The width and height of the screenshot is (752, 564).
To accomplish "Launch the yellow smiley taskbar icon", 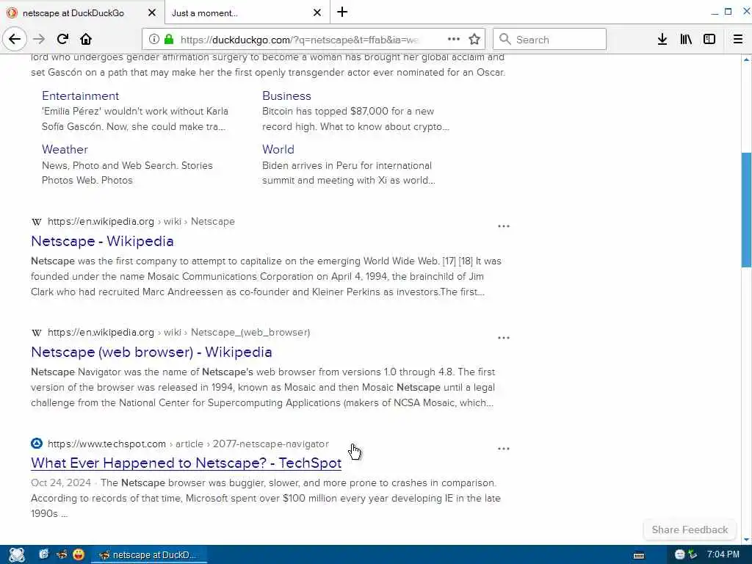I will tap(78, 554).
